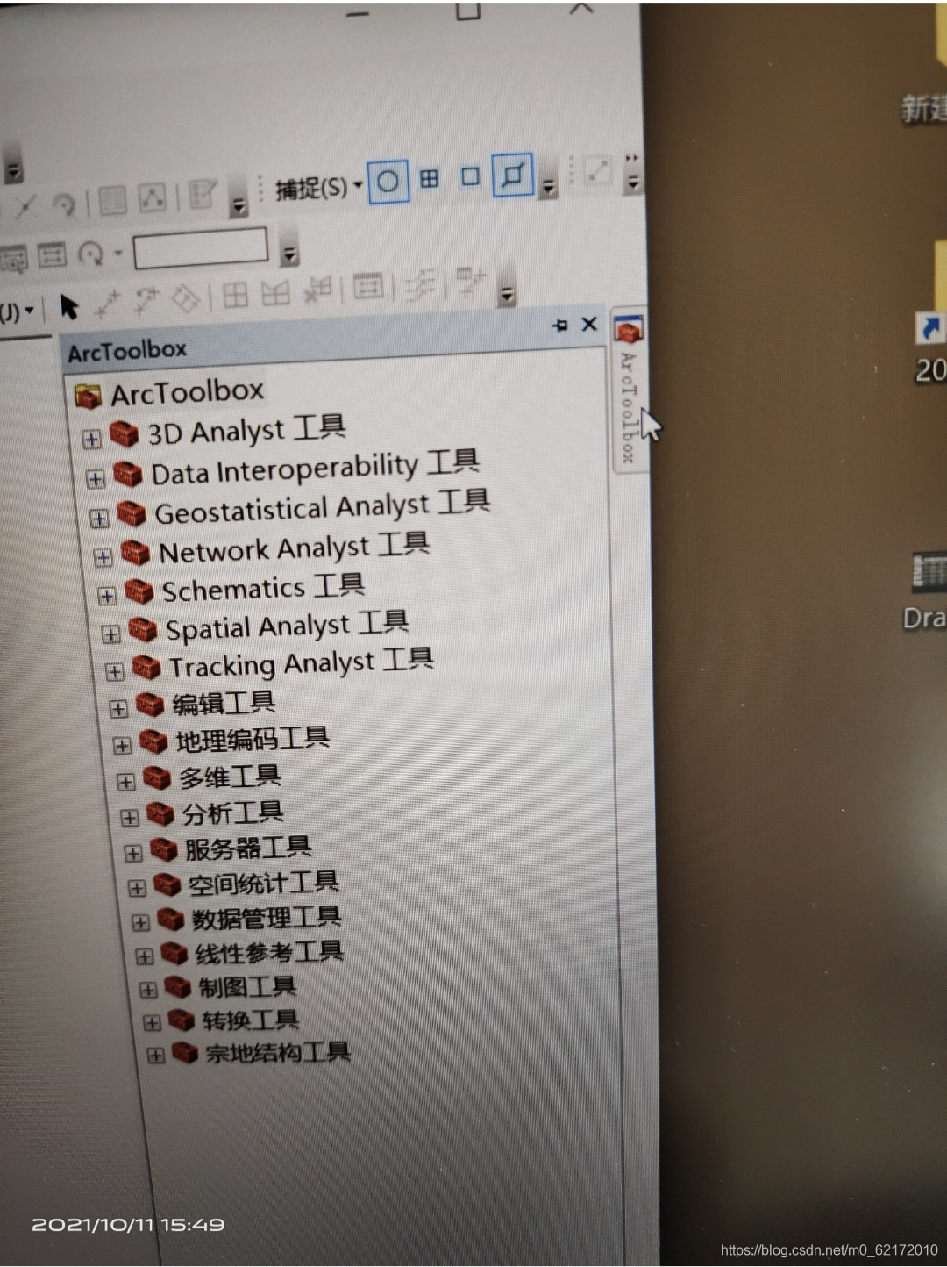The width and height of the screenshot is (947, 1267).
Task: Click the 空间统计工具 toolbox icon
Action: [x=167, y=884]
